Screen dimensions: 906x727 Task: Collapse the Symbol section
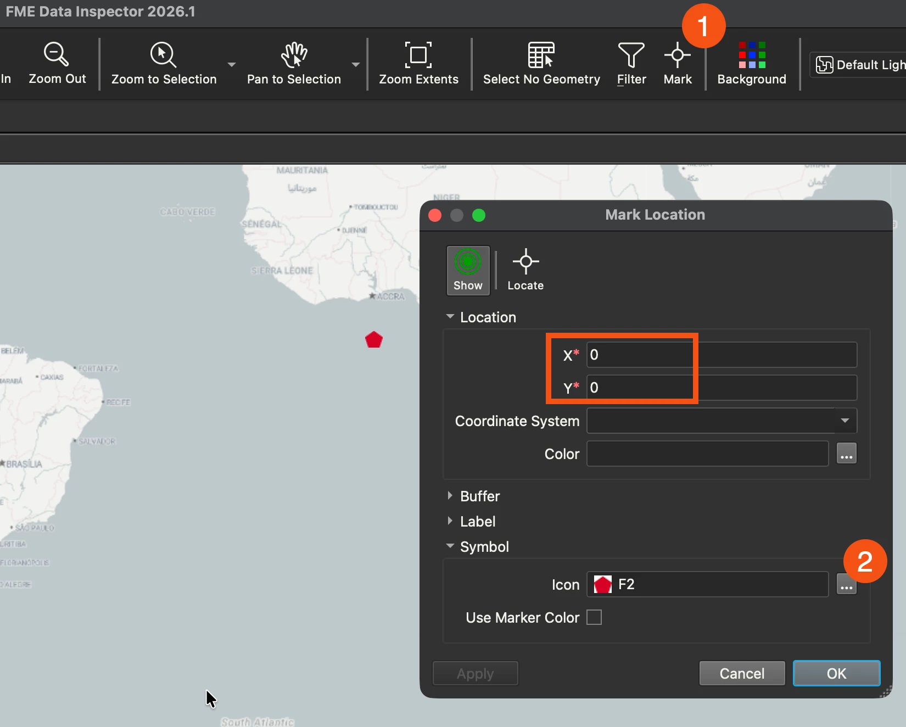click(x=450, y=546)
